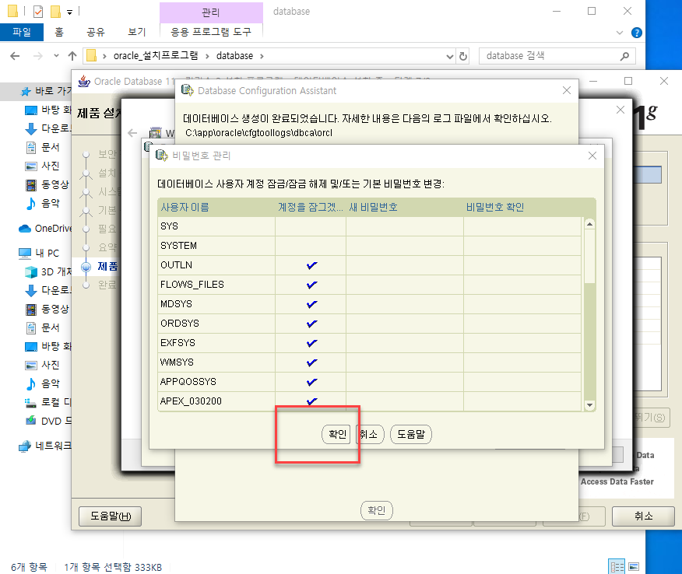Switch to large icons view
682x574 pixels.
click(634, 567)
